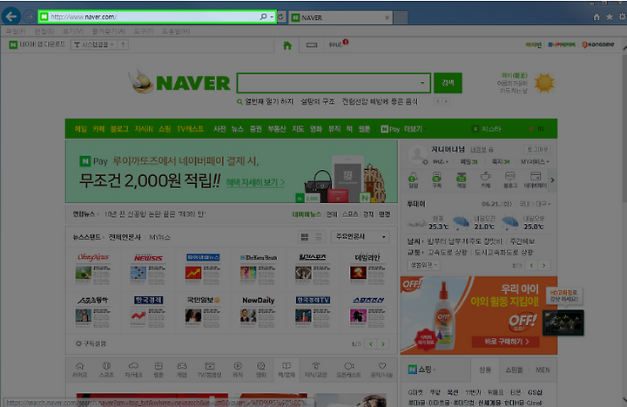Select the TV/동영상 category tab
The width and height of the screenshot is (627, 407).
point(210,370)
